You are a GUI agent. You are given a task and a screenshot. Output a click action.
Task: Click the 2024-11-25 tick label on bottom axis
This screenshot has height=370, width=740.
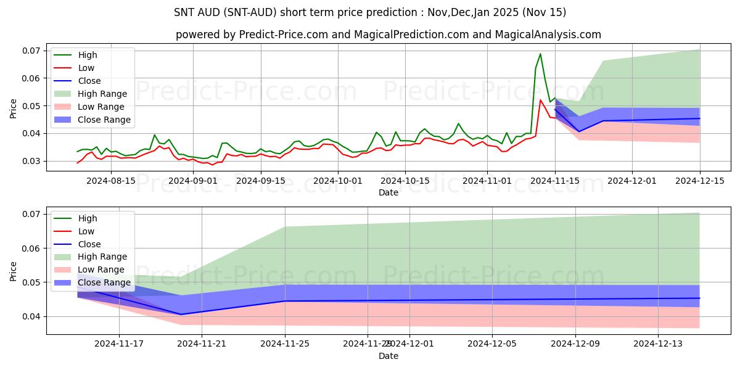click(x=285, y=344)
